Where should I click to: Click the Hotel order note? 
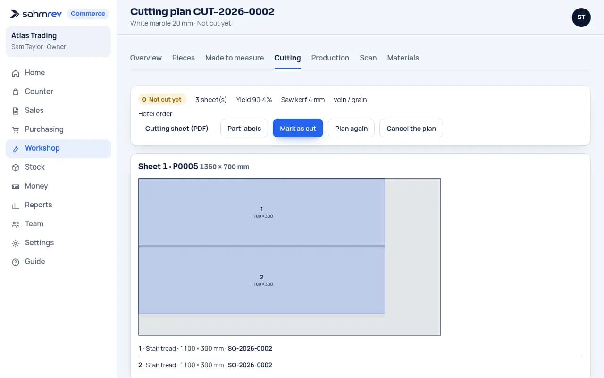click(155, 114)
